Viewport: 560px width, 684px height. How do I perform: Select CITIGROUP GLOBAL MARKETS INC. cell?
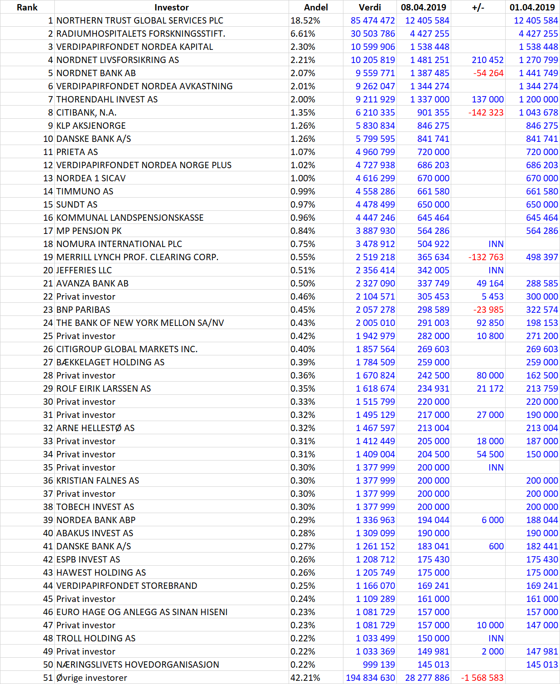click(171, 349)
